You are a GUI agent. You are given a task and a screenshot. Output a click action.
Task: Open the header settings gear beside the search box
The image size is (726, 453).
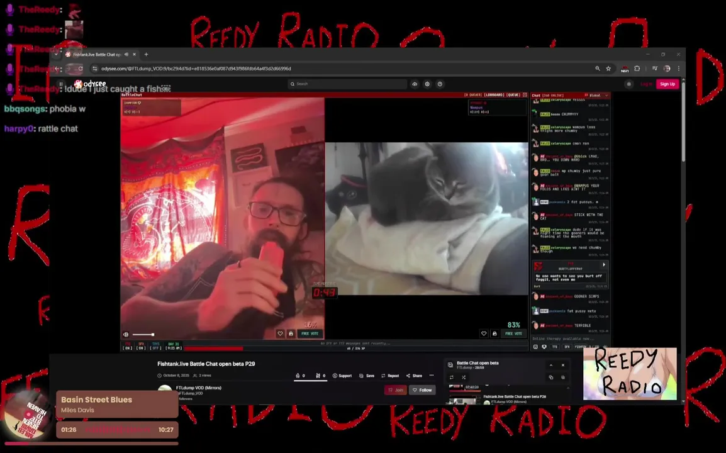(427, 84)
